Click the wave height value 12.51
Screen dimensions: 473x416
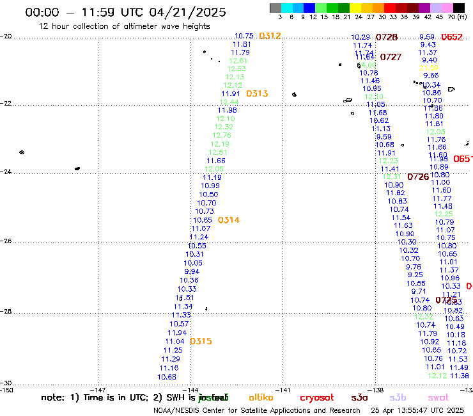(218, 152)
